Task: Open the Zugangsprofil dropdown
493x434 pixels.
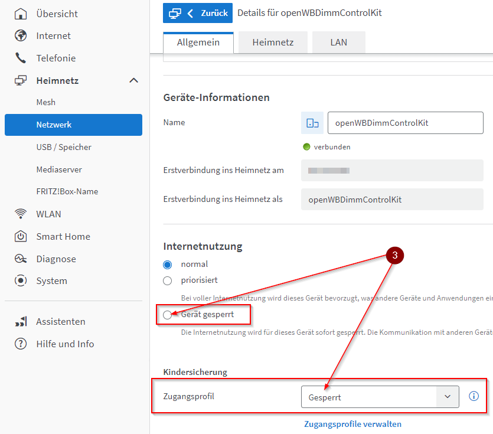Action: pyautogui.click(x=380, y=397)
